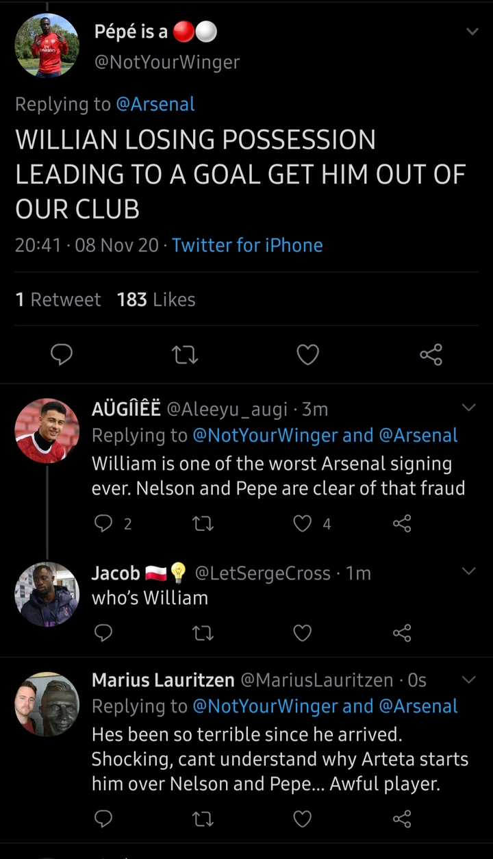Screen dimensions: 493x859
Task: Tap the Twitter for iPhone link
Action: (247, 245)
